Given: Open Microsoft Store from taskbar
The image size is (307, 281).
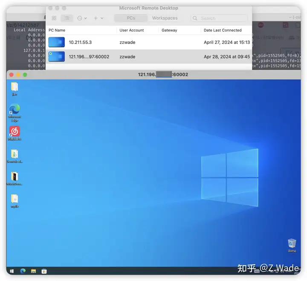Looking at the screenshot, I should (x=44, y=271).
